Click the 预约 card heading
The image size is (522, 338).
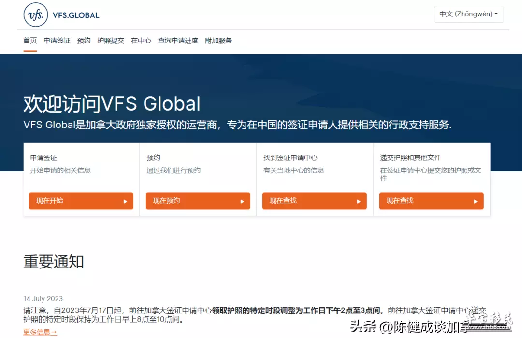click(154, 158)
